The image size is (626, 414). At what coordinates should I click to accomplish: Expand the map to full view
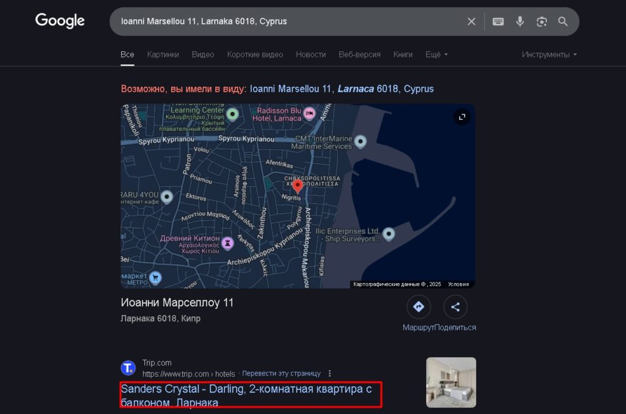462,117
